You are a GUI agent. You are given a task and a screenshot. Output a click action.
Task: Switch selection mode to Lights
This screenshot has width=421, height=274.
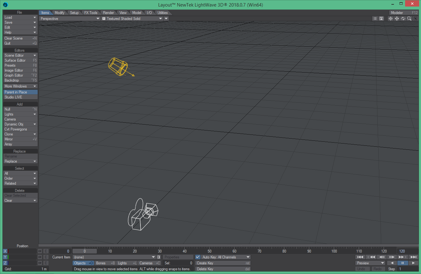[x=127, y=263]
